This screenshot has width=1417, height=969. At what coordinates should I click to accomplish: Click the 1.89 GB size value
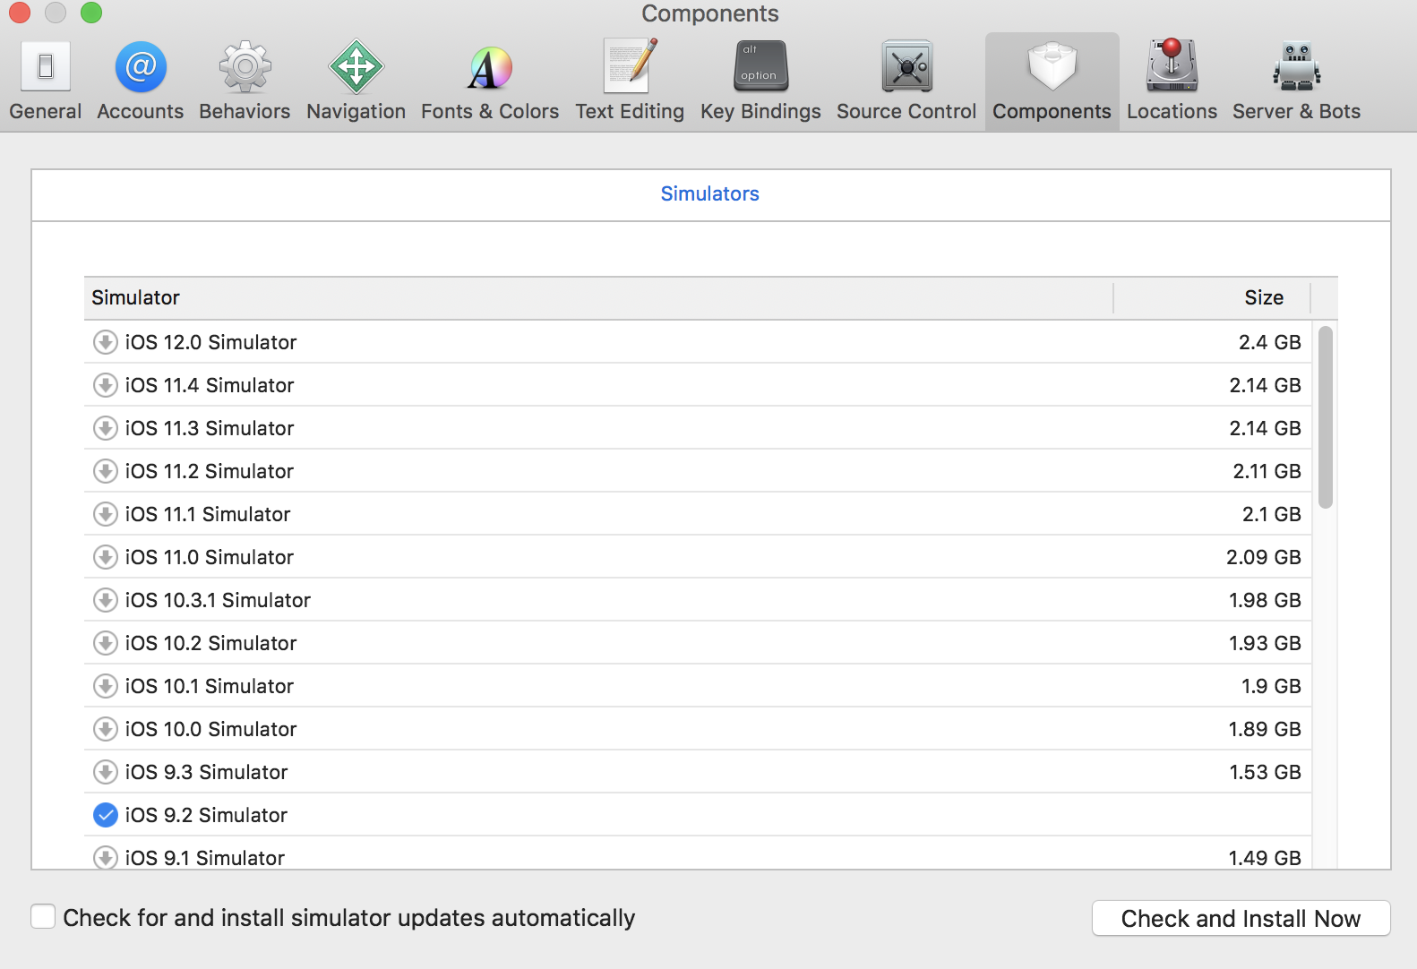[1264, 729]
